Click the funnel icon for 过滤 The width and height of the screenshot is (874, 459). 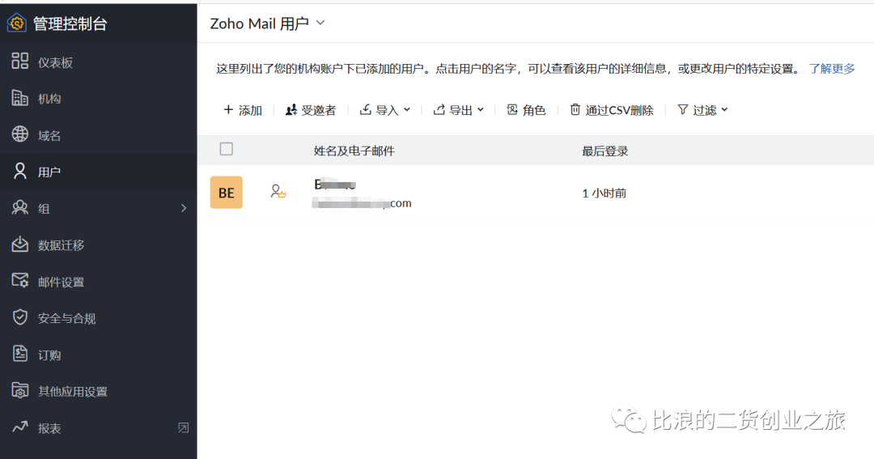pos(683,109)
